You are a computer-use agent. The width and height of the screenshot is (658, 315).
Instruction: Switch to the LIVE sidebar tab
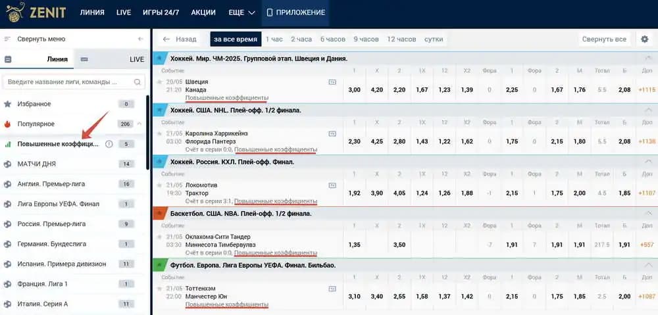112,59
